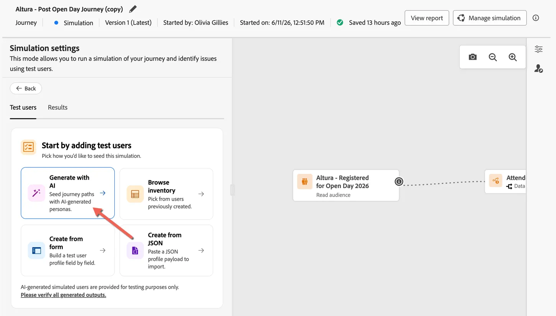
Task: Open Manage simulation
Action: tap(490, 18)
